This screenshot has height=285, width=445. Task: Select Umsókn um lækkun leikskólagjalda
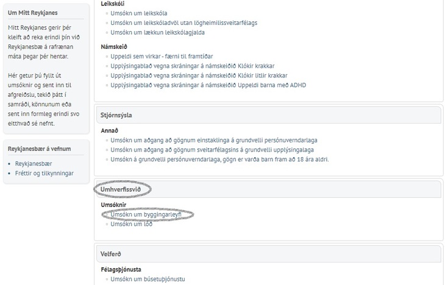pyautogui.click(x=157, y=33)
